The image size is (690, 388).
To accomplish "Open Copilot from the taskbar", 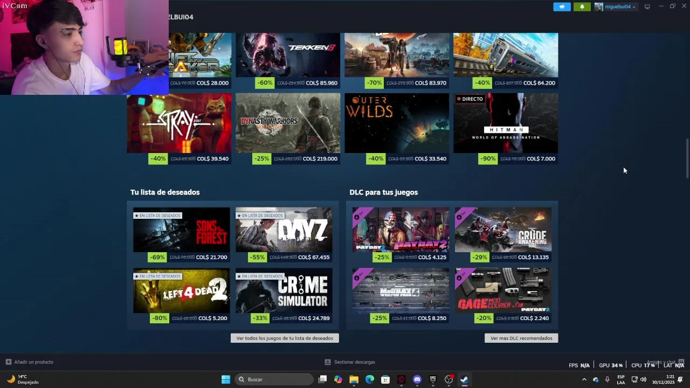I will coord(338,379).
